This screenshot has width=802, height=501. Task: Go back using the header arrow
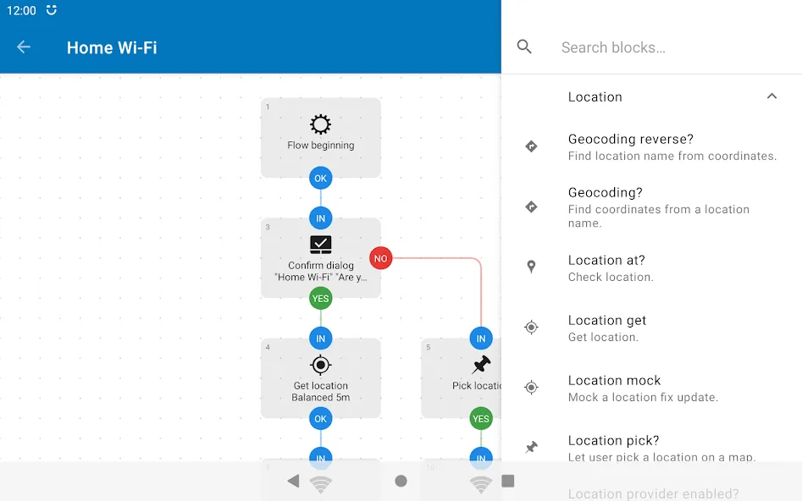point(24,47)
